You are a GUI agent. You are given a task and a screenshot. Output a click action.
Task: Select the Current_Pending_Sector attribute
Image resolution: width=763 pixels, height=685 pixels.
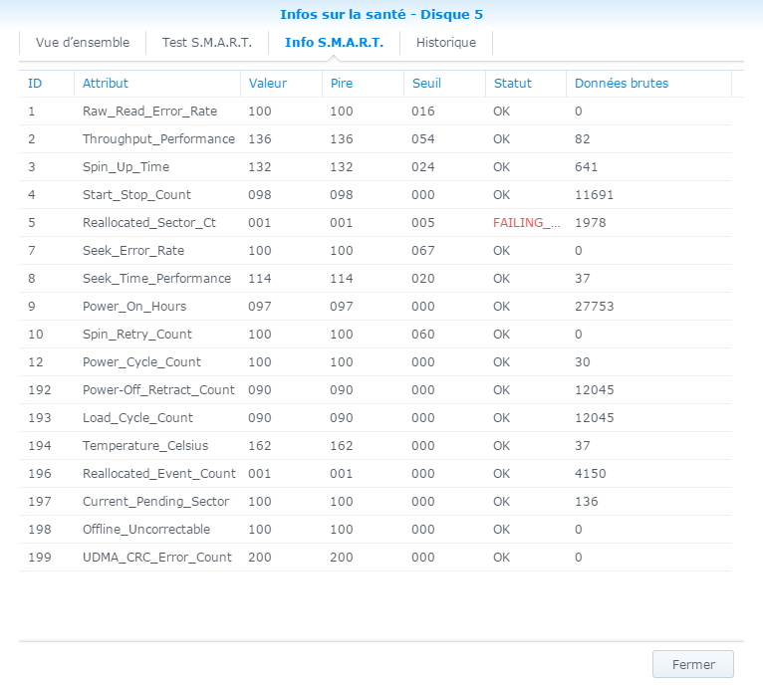click(155, 502)
